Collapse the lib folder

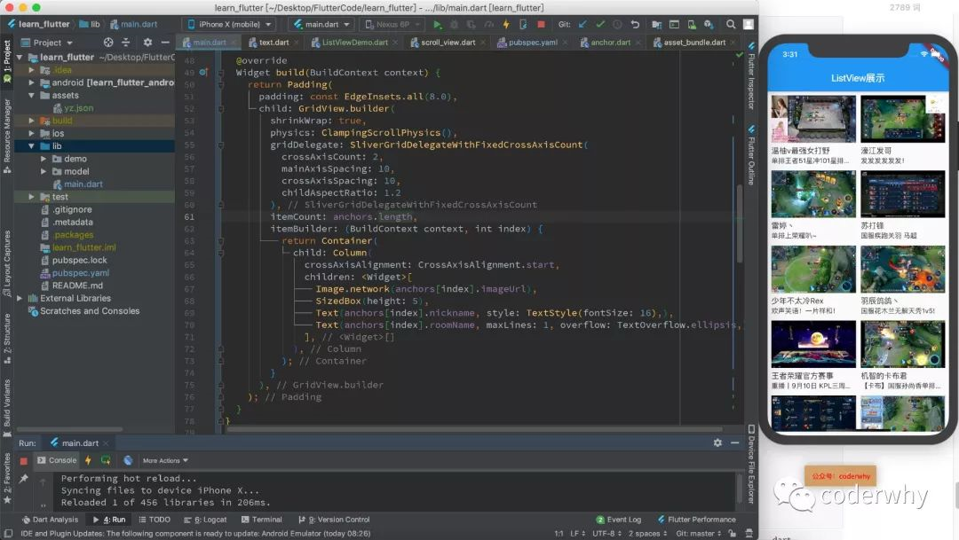point(33,146)
